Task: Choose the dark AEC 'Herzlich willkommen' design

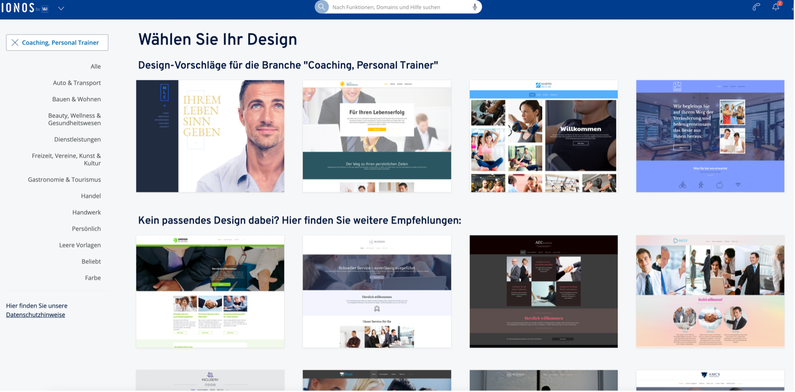Action: 544,292
